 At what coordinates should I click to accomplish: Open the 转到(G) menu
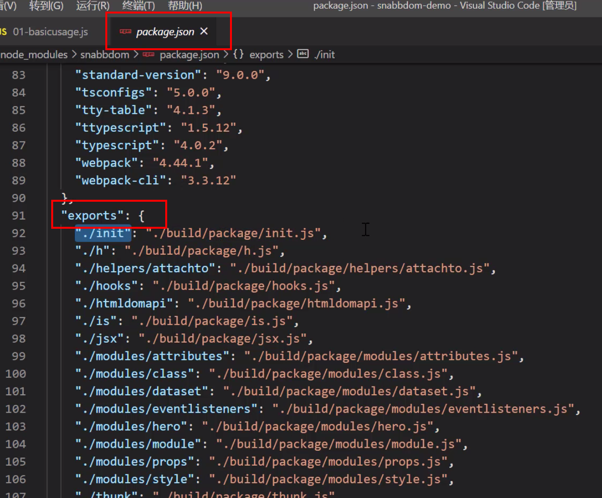point(46,6)
